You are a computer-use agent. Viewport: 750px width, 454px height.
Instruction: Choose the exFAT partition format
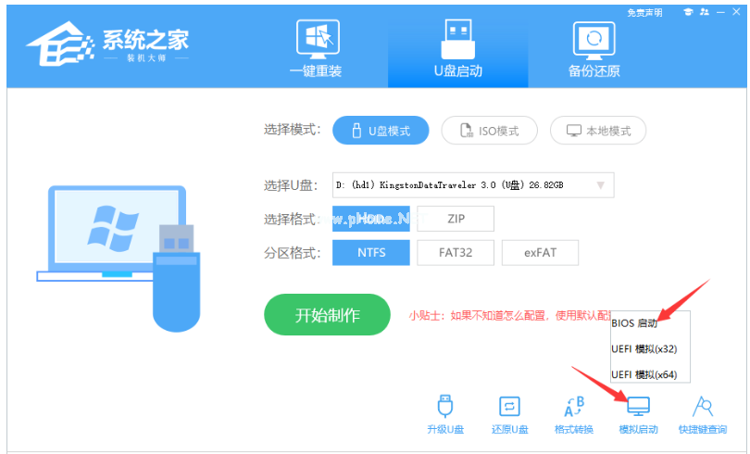pyautogui.click(x=540, y=252)
